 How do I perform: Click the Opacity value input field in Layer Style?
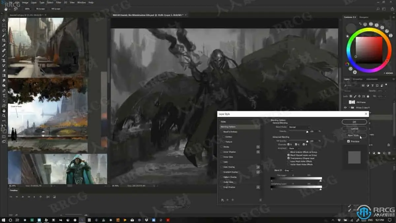pos(313,131)
